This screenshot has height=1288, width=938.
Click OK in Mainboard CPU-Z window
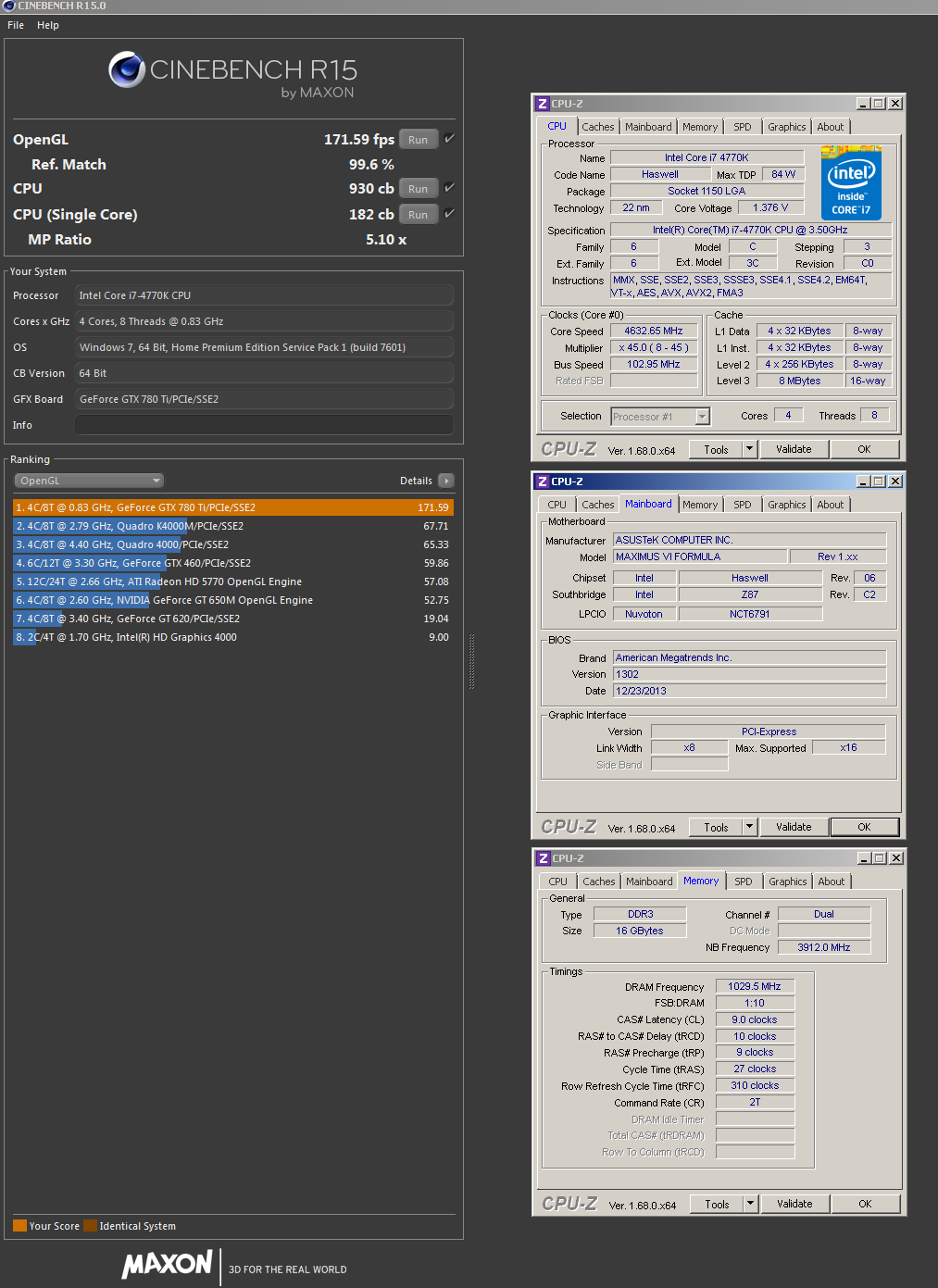tap(864, 827)
